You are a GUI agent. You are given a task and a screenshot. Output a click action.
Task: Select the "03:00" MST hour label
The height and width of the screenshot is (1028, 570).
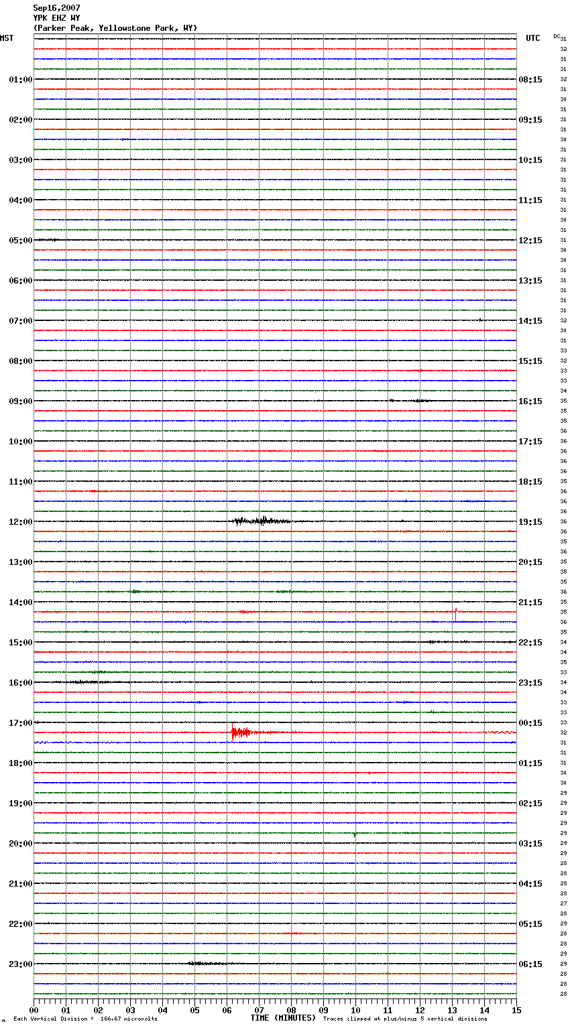(21, 160)
